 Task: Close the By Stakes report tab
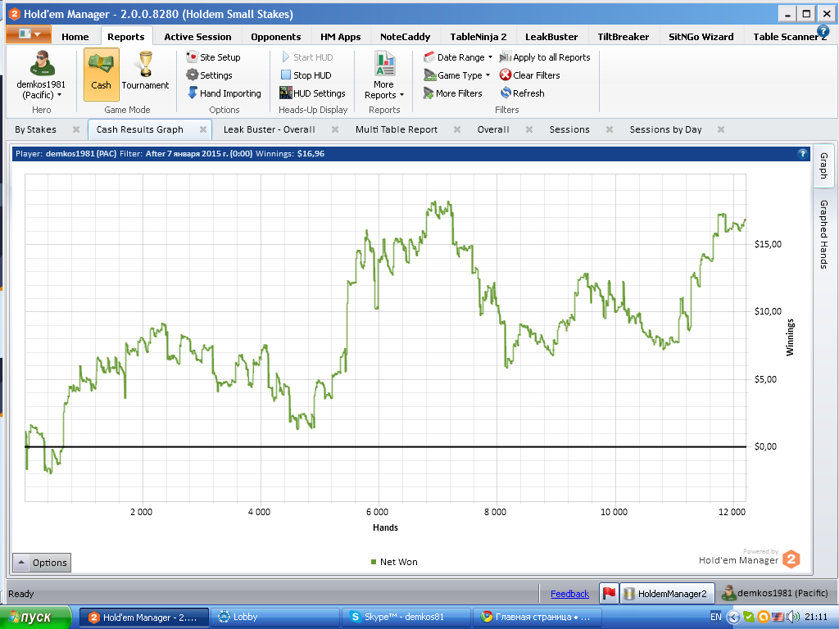pyautogui.click(x=76, y=129)
